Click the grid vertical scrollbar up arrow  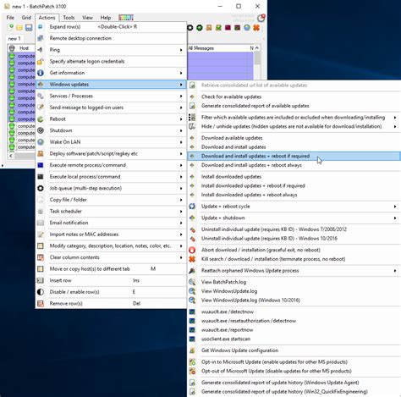tap(257, 48)
